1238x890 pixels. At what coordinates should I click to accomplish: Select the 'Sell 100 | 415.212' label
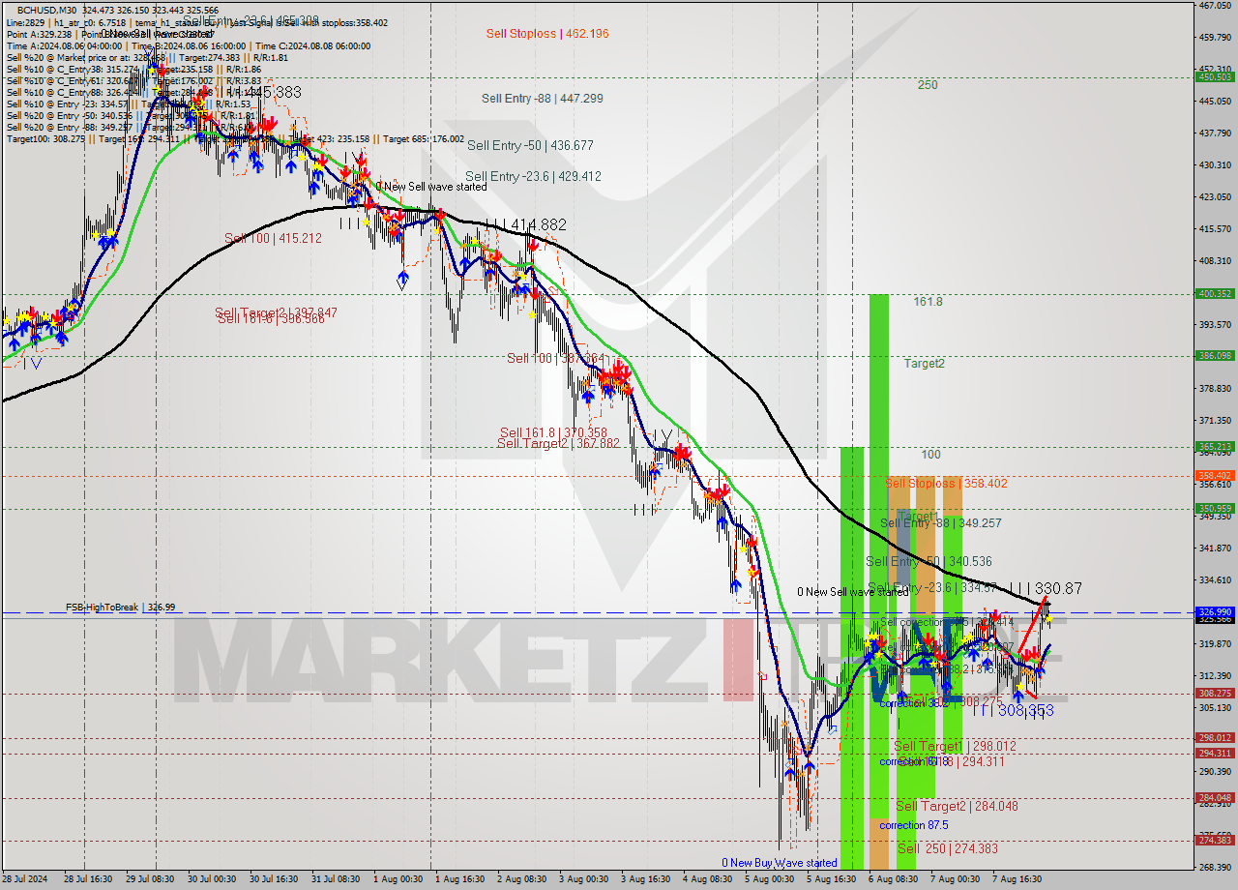pyautogui.click(x=273, y=238)
